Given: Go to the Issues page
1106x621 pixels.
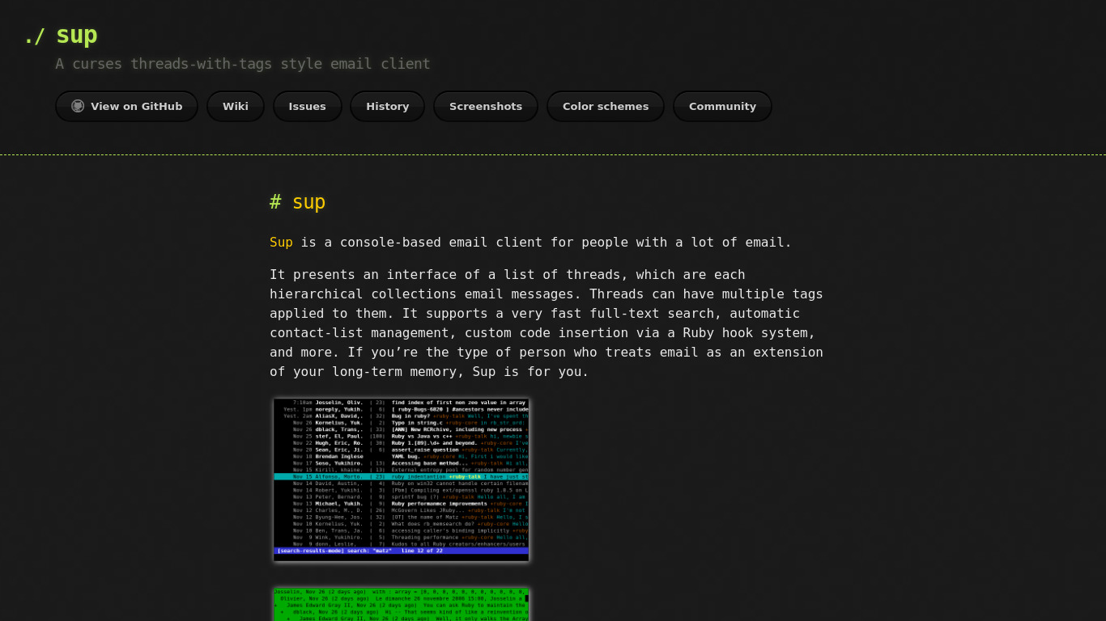Looking at the screenshot, I should (x=308, y=106).
